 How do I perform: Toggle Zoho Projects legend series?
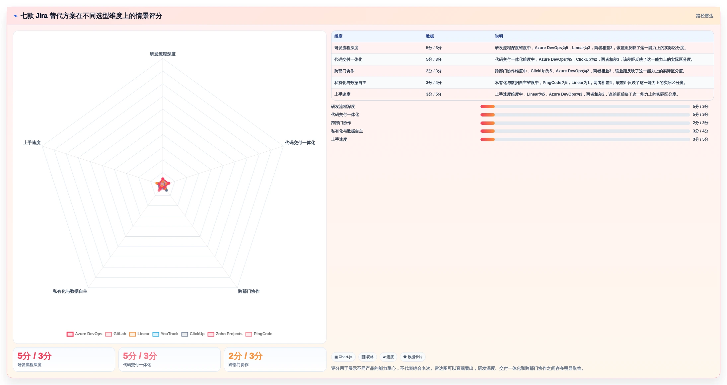(225, 334)
